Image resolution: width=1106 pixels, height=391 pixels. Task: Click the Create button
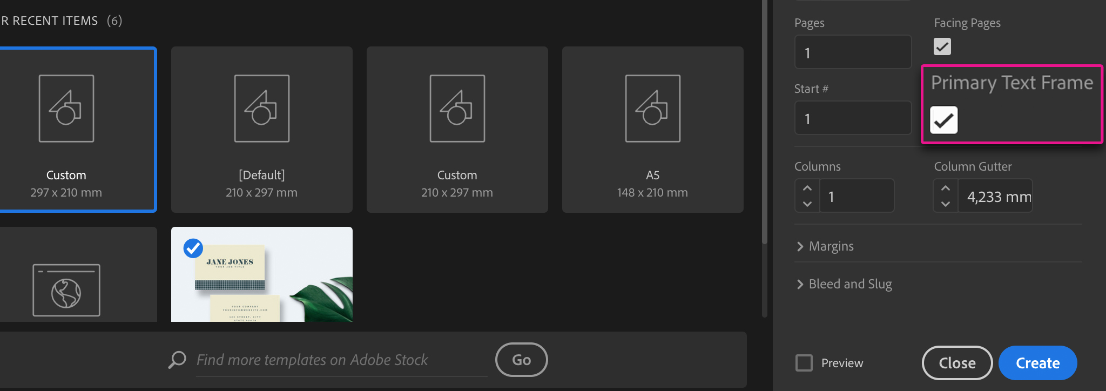[1037, 363]
